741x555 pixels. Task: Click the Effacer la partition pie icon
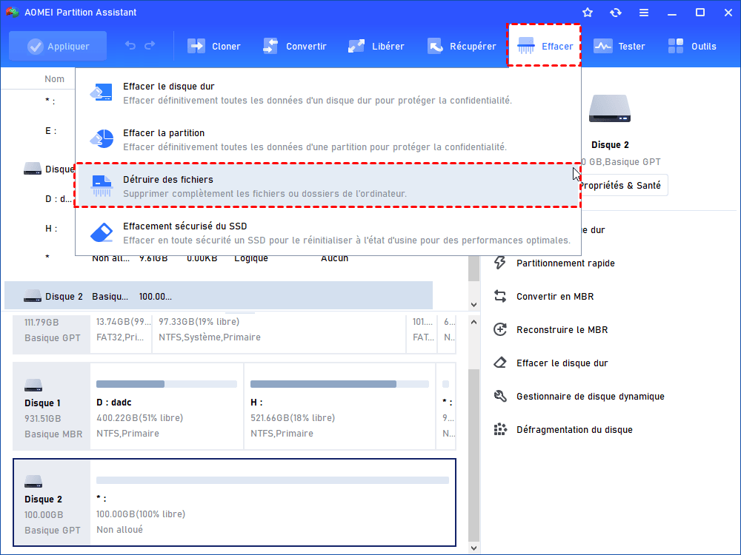101,139
